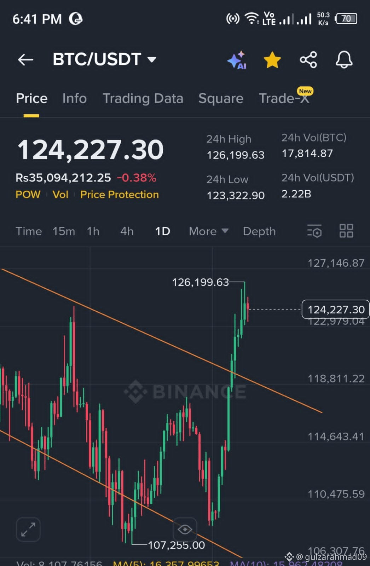Viewport: 370px width, 566px height.
Task: Switch to the Trading Data tab
Action: (x=143, y=98)
